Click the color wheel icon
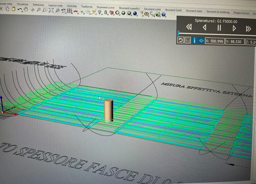 (x=117, y=13)
